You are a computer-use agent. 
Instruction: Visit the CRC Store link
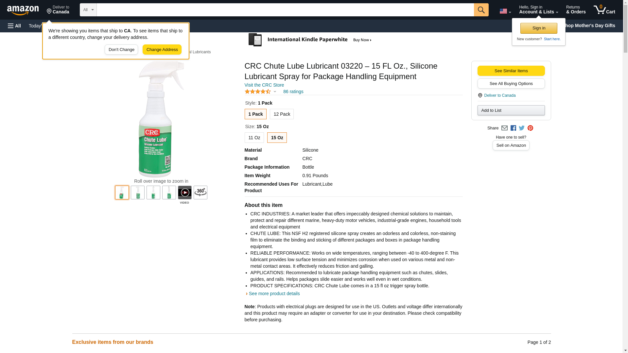(264, 85)
